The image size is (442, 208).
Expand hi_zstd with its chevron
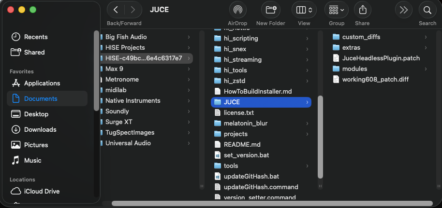[307, 81]
